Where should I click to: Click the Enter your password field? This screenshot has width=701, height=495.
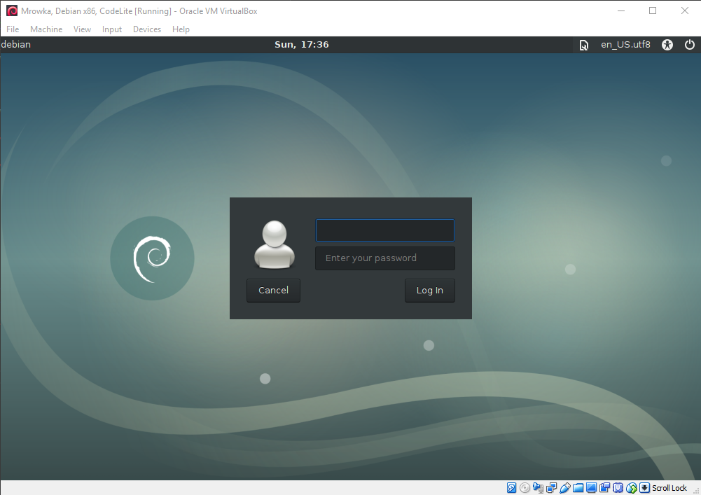click(385, 258)
